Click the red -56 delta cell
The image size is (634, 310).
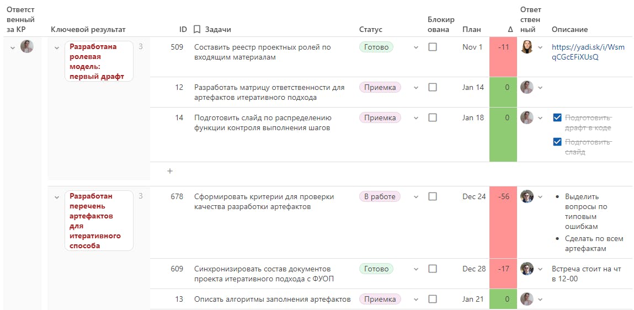click(503, 222)
